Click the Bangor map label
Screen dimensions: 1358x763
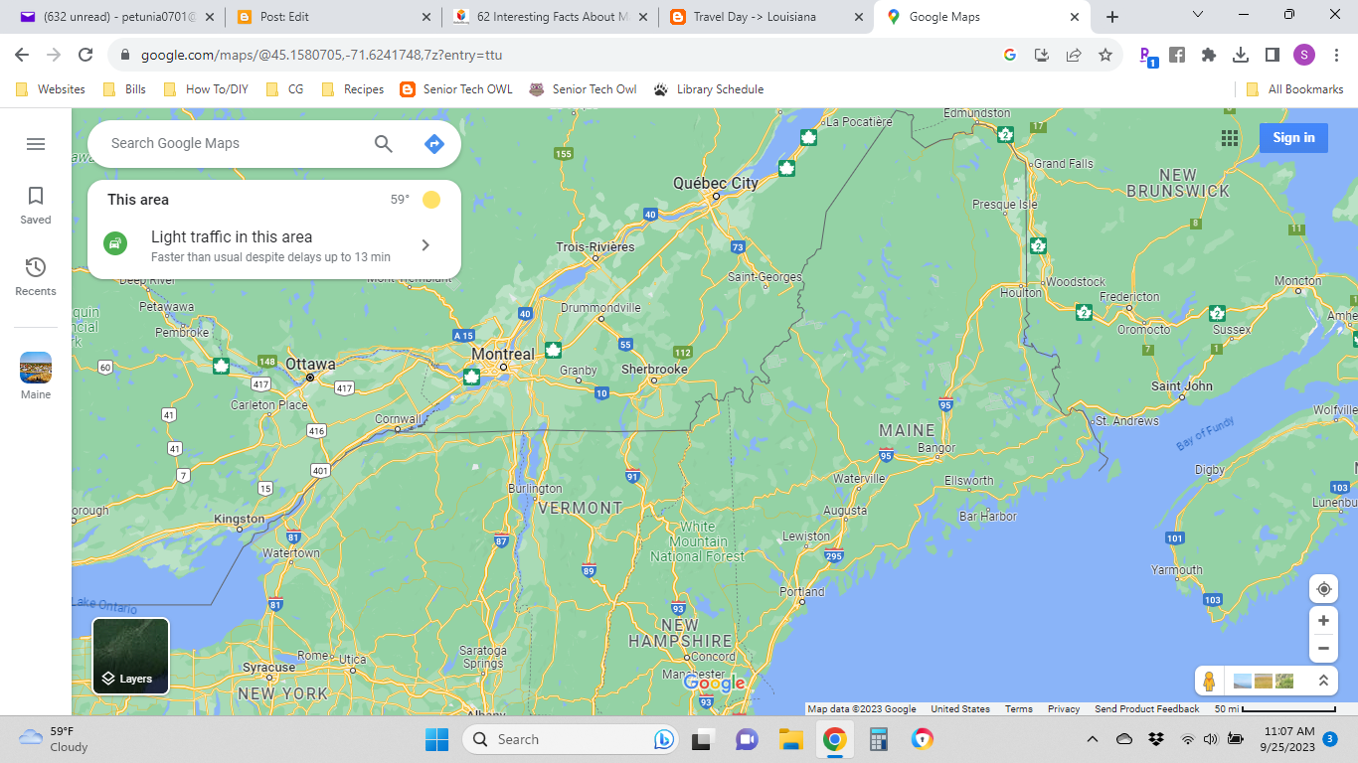(x=936, y=448)
